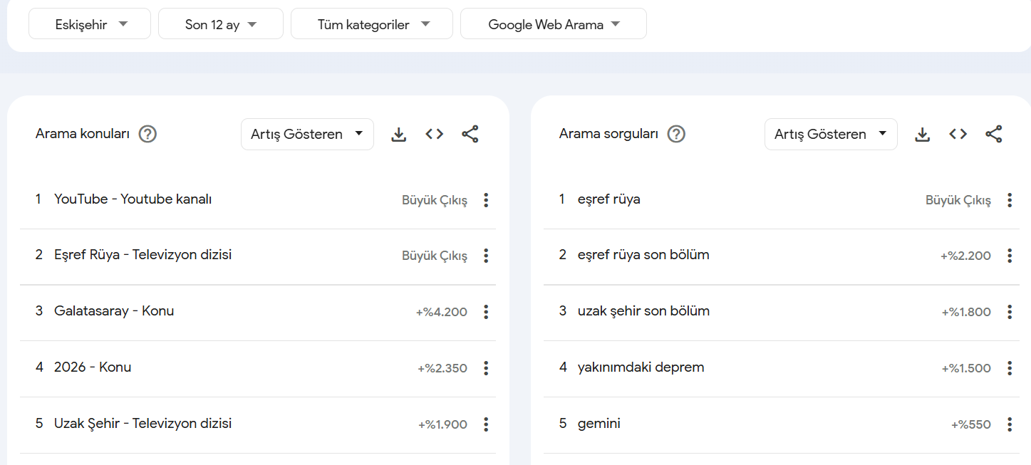The image size is (1031, 465).
Task: Open help tooltip next to Arama konuları
Action: [x=147, y=133]
